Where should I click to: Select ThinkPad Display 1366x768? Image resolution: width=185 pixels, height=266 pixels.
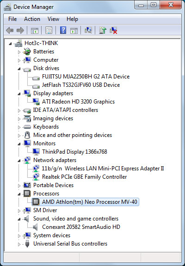pyautogui.click(x=74, y=152)
